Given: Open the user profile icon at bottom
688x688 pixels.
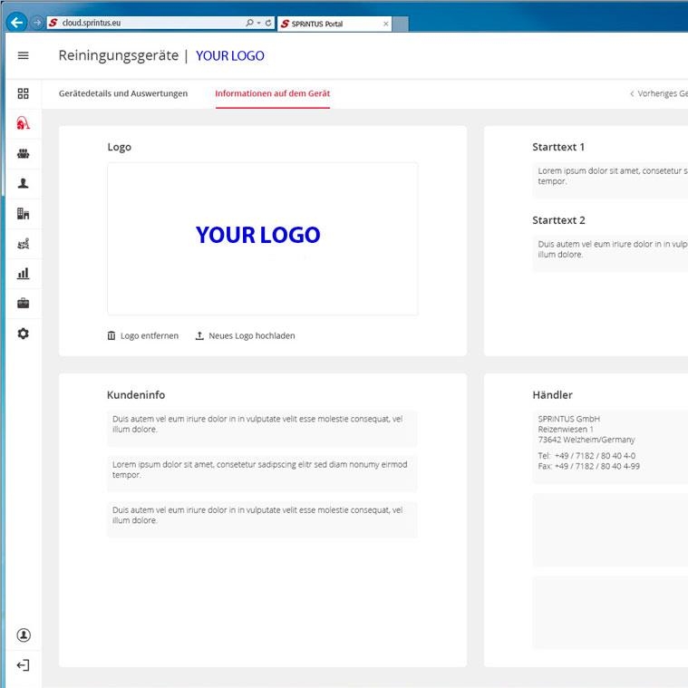Looking at the screenshot, I should click(x=23, y=635).
